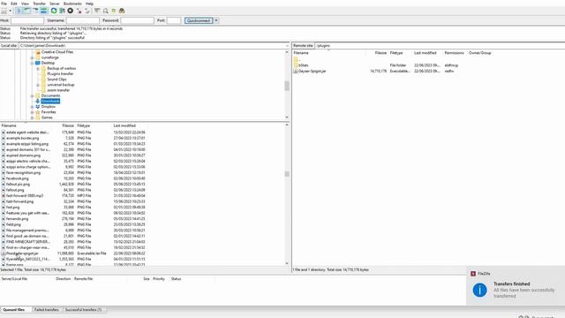565x318 pixels.
Task: Open the File menu
Action: click(x=4, y=4)
